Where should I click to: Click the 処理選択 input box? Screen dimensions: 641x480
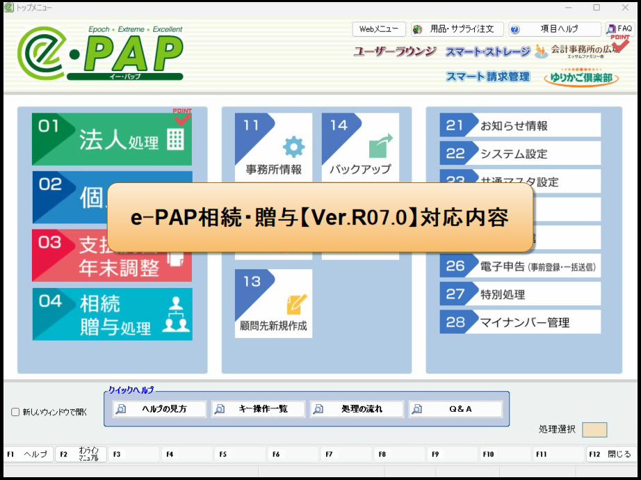[x=594, y=430]
